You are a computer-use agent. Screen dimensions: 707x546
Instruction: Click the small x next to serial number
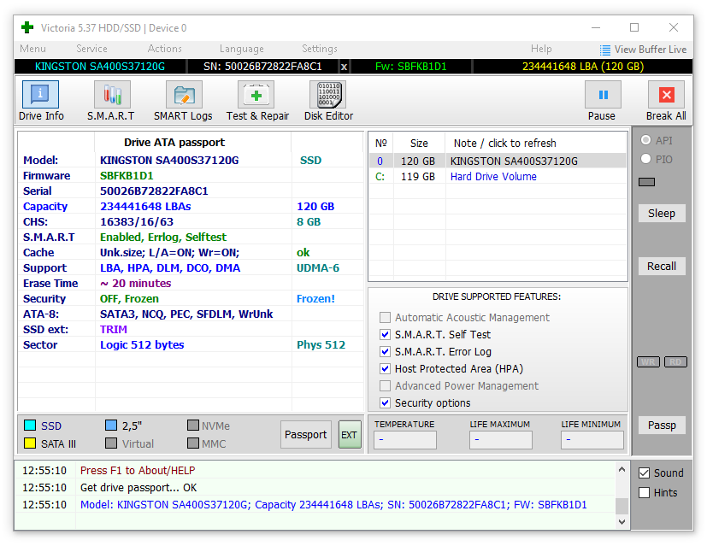pyautogui.click(x=344, y=67)
